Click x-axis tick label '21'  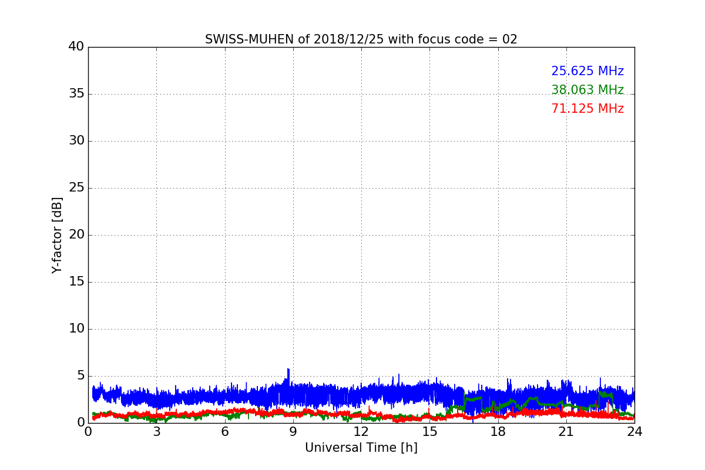pos(566,432)
